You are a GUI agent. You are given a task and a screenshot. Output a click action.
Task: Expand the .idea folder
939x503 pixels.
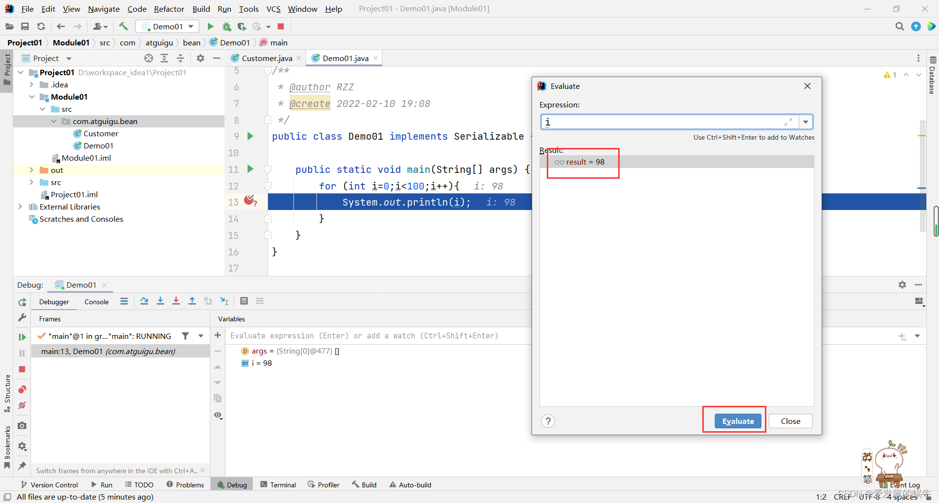click(31, 84)
